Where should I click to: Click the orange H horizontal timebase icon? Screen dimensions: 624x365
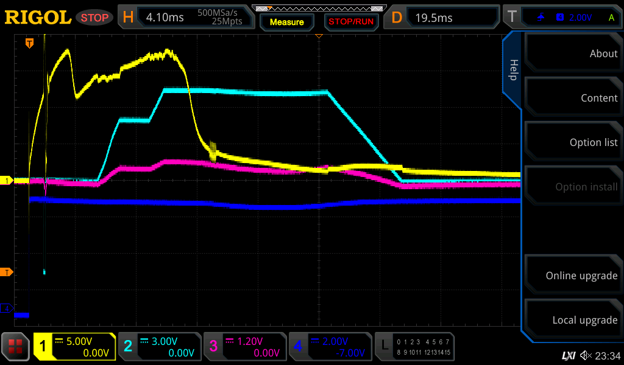pos(128,18)
